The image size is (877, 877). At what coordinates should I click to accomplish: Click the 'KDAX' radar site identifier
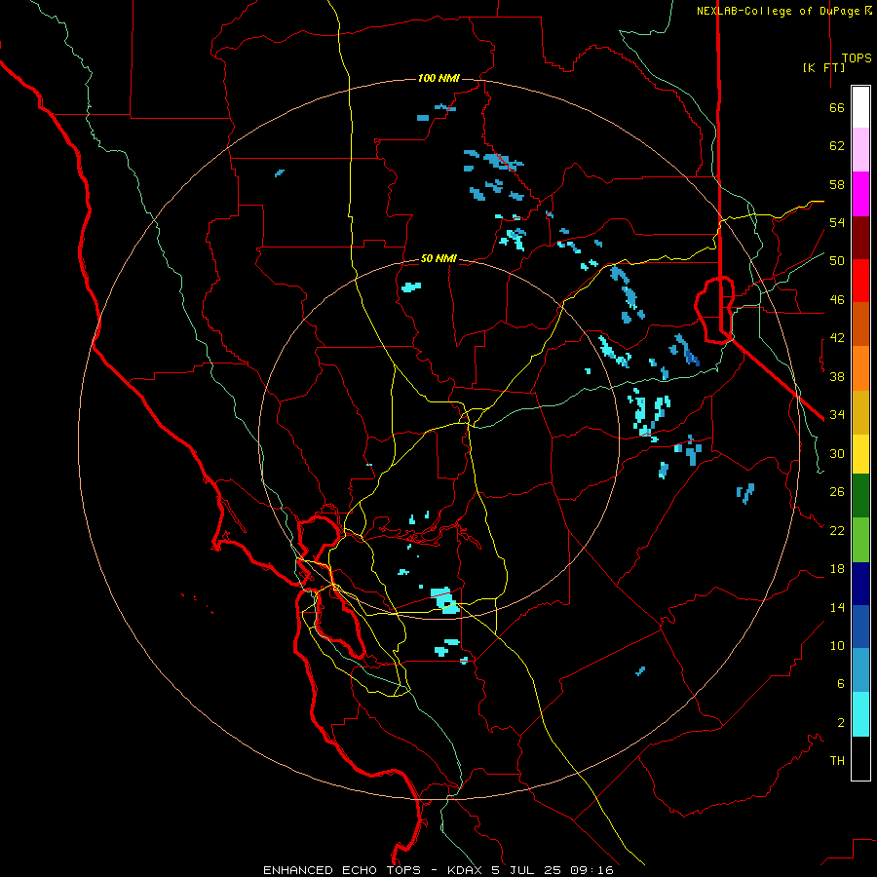coord(466,870)
